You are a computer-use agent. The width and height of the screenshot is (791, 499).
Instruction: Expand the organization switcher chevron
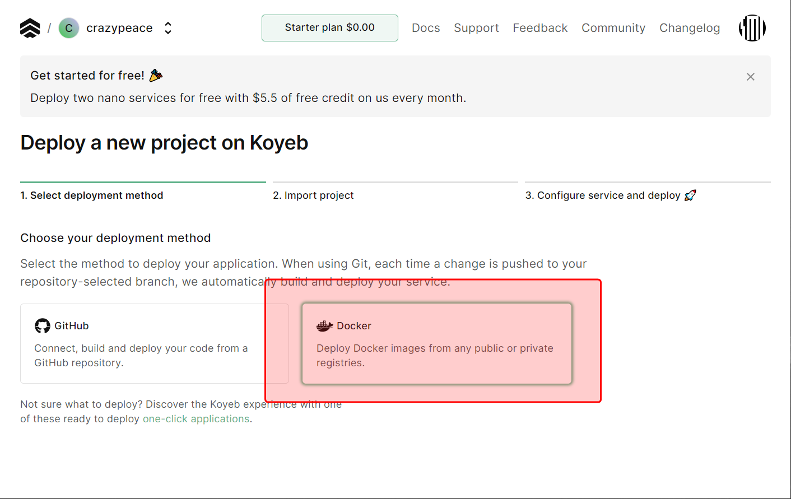[x=168, y=28]
